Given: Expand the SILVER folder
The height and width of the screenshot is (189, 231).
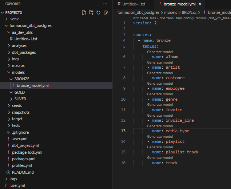Looking at the screenshot, I should coord(20,99).
